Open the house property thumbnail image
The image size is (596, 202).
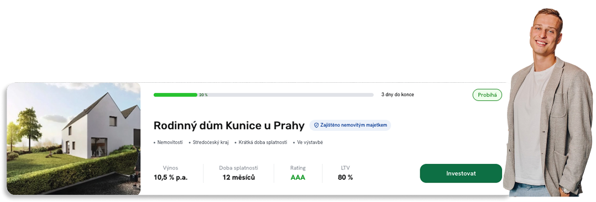pos(74,139)
